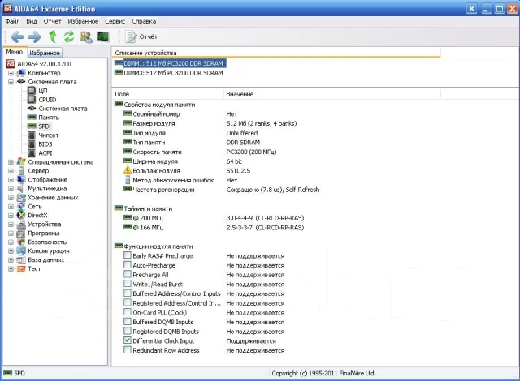
Task: Refresh the page with green arrows icon
Action: tap(69, 36)
